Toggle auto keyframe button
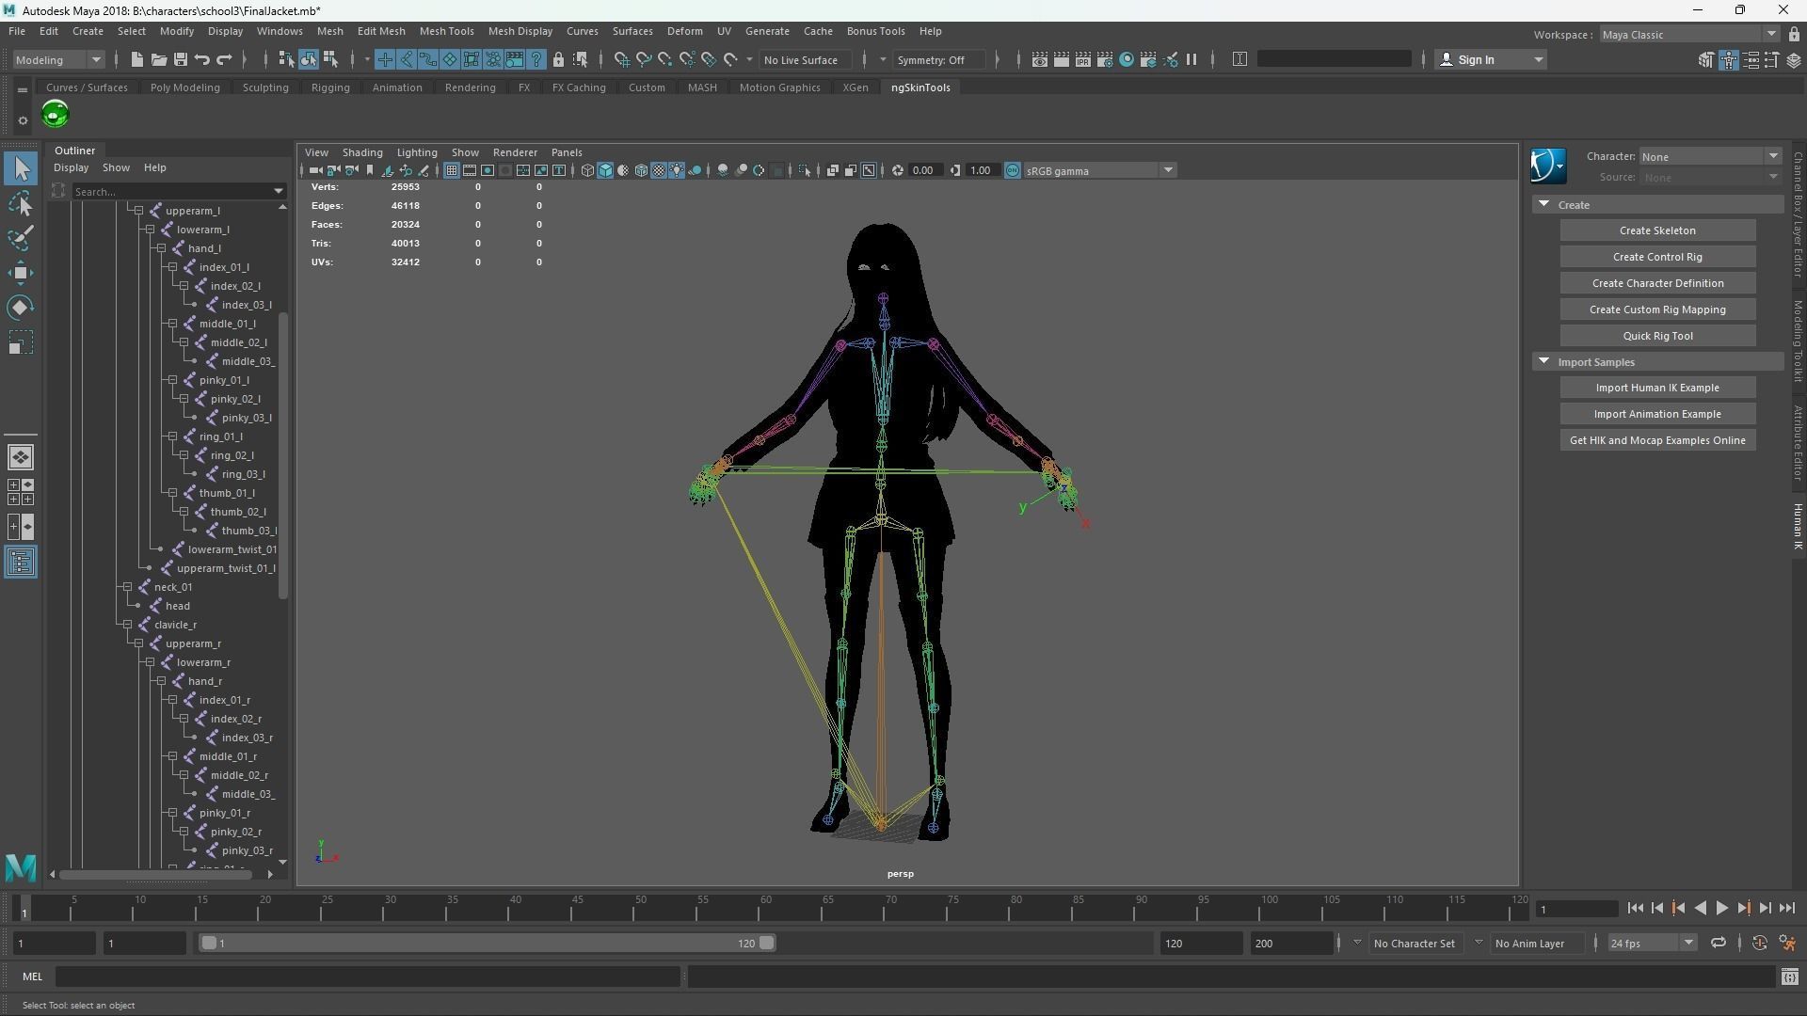 [1759, 943]
